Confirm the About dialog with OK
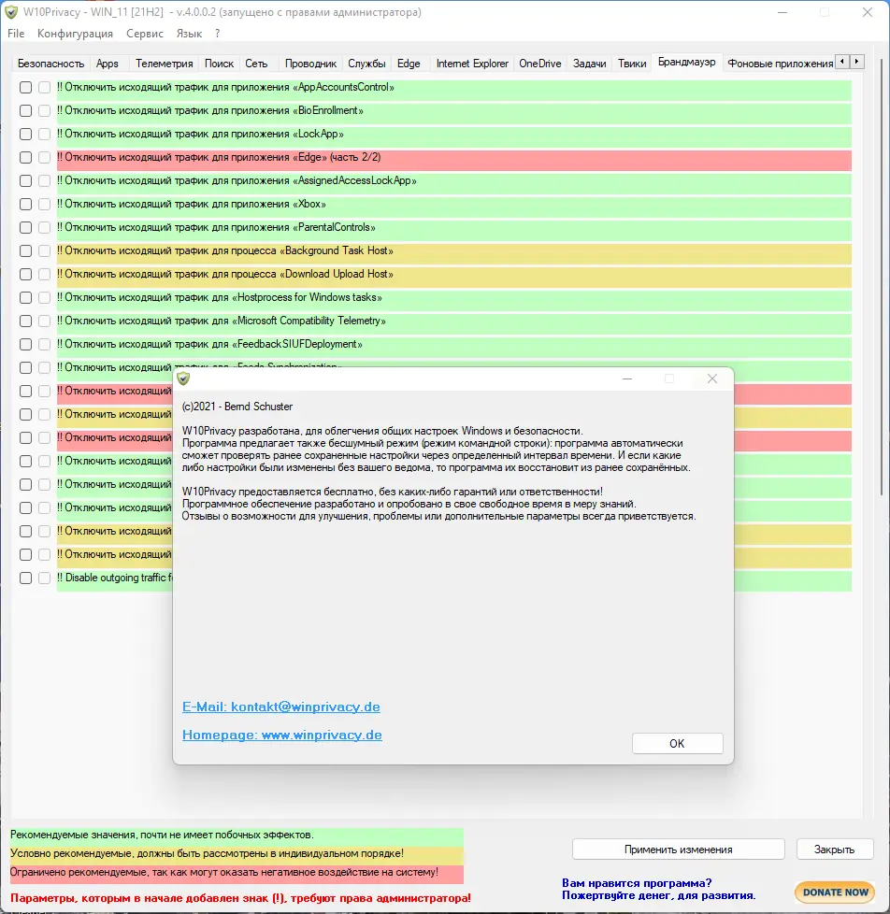Screen dimensions: 890x914 pyautogui.click(x=677, y=743)
